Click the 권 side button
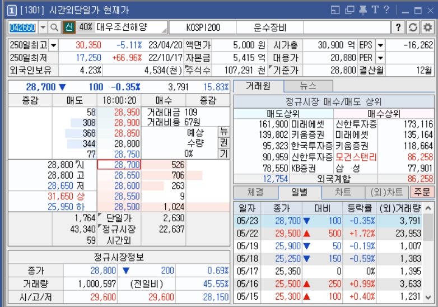The image size is (438, 307). point(223,143)
